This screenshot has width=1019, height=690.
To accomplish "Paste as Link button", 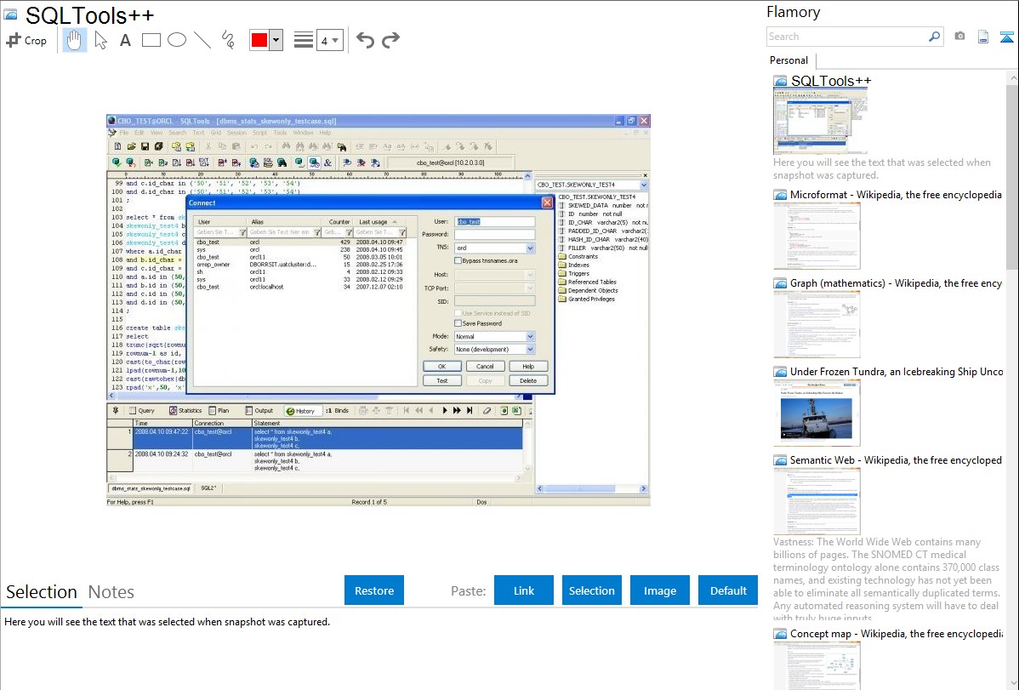I will (524, 590).
